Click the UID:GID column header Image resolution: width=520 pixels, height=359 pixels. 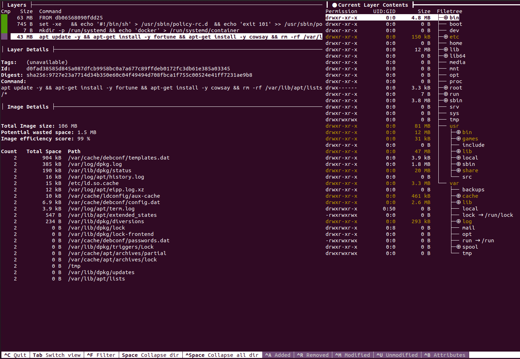click(x=384, y=11)
